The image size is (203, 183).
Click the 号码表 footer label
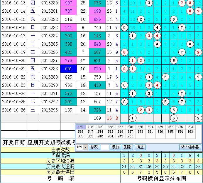point(61,179)
